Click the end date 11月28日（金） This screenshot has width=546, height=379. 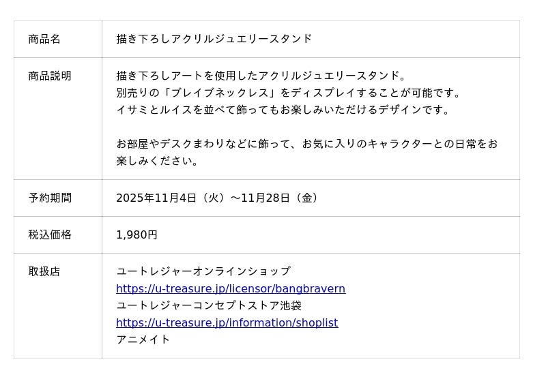point(281,198)
